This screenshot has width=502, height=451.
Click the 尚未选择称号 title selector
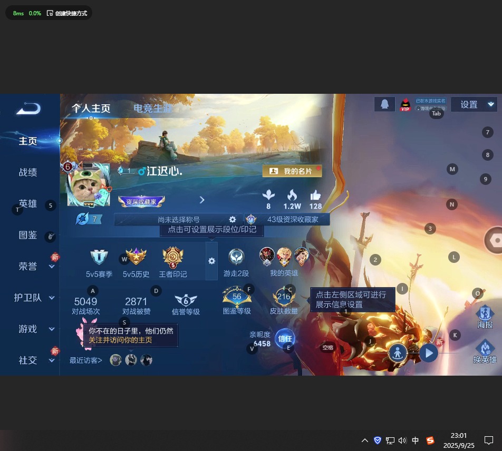click(x=178, y=219)
